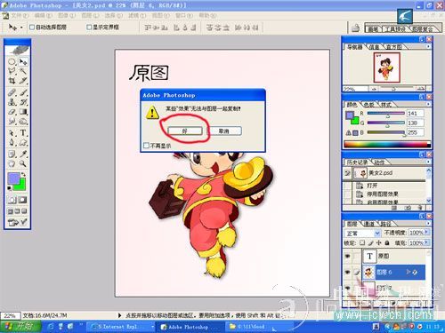Expand the effects arrow on 图层 6

pos(409,272)
